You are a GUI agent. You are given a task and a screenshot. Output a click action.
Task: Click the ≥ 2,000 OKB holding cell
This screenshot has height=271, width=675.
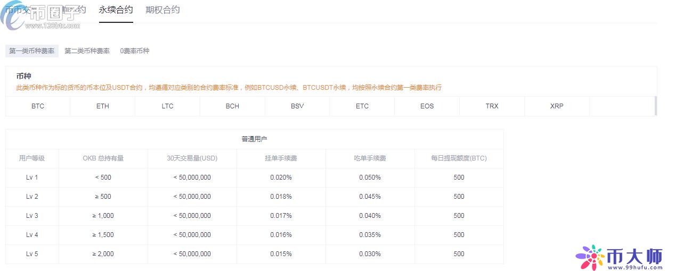[x=103, y=254]
